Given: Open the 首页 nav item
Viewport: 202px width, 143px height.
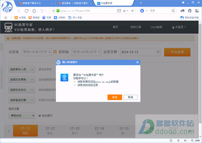Looking at the screenshot, I should (x=115, y=27).
